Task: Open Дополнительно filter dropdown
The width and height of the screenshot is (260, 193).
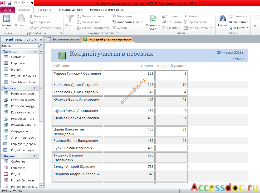Action: [x=127, y=22]
